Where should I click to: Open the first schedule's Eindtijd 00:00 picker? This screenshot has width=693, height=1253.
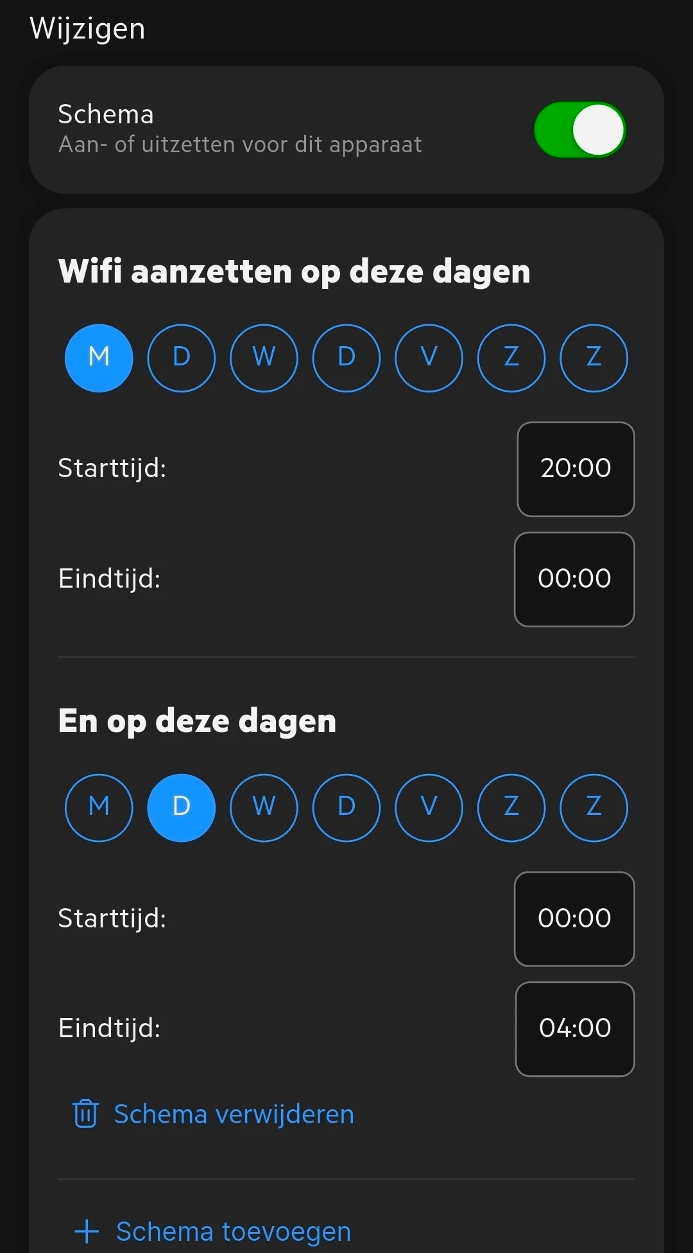574,579
